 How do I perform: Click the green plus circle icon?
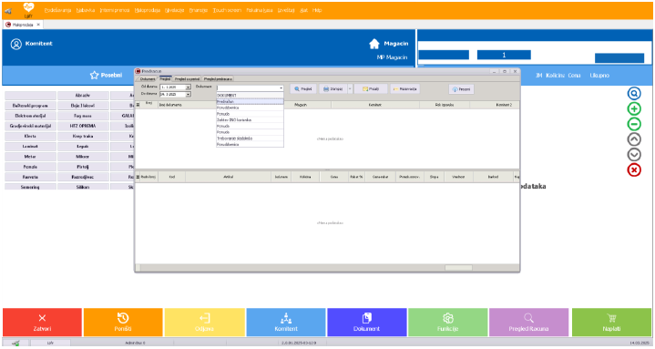pos(634,109)
